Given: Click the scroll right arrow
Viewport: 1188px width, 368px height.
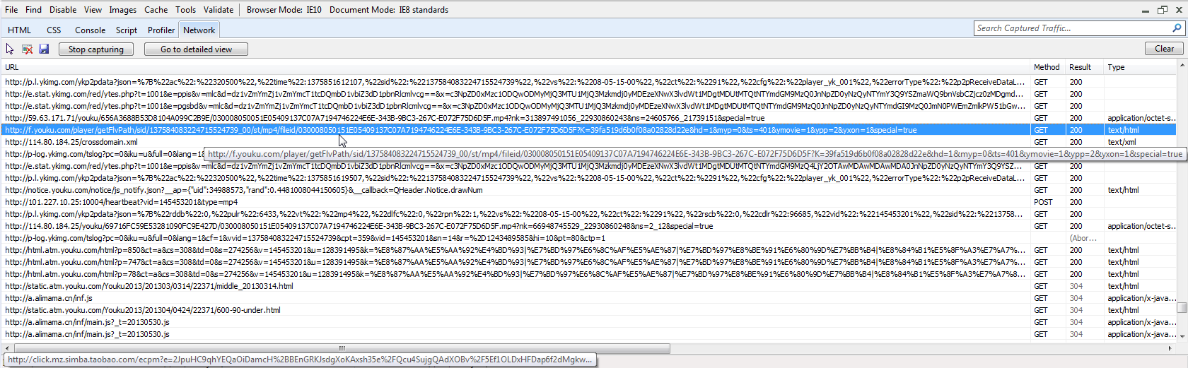Looking at the screenshot, I should [1170, 348].
